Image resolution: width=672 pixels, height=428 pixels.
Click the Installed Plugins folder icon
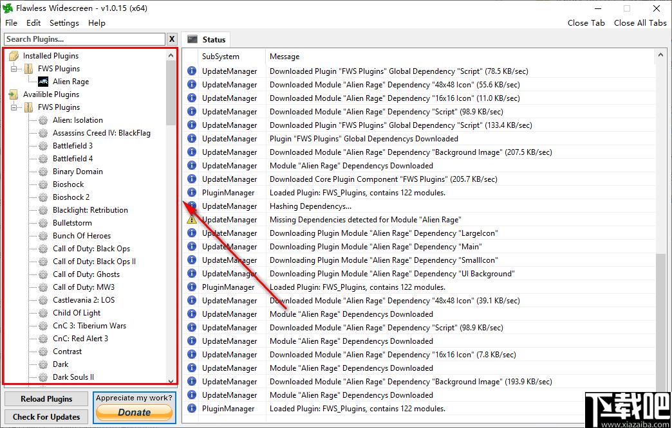(x=14, y=56)
